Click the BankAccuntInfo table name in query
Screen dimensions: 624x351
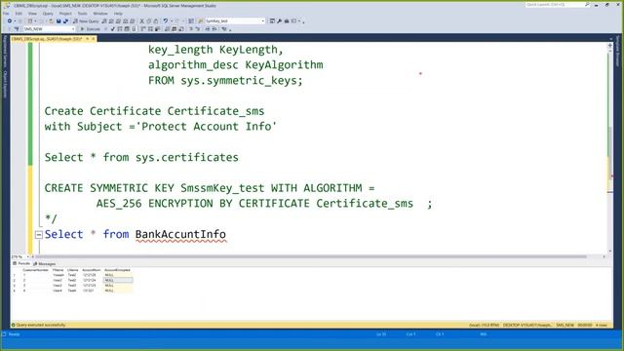180,234
